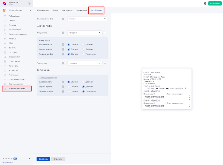Click the Рабочий стол sidebar icon
Viewport: 223px width, 165px height.
click(5, 16)
